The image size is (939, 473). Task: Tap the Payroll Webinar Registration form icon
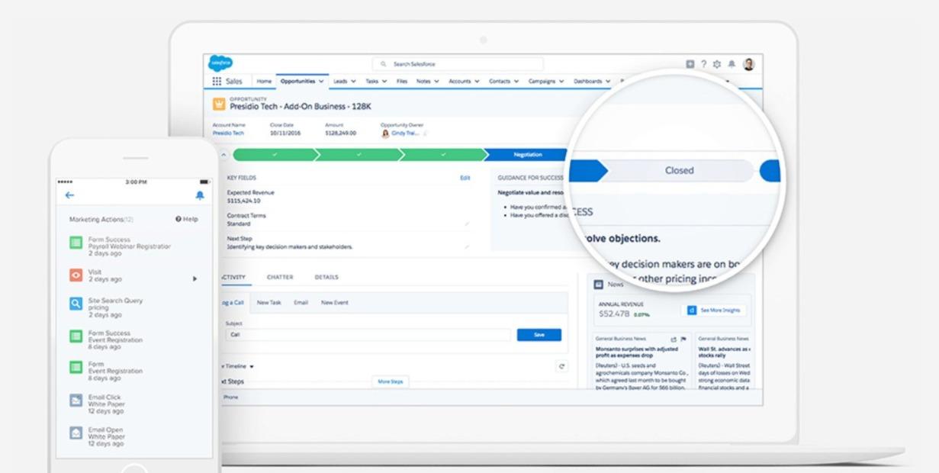coord(76,243)
